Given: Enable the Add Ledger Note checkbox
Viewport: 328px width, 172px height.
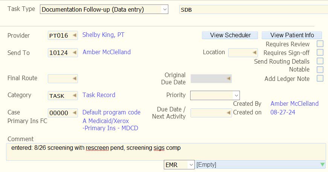Looking at the screenshot, I should (x=320, y=79).
